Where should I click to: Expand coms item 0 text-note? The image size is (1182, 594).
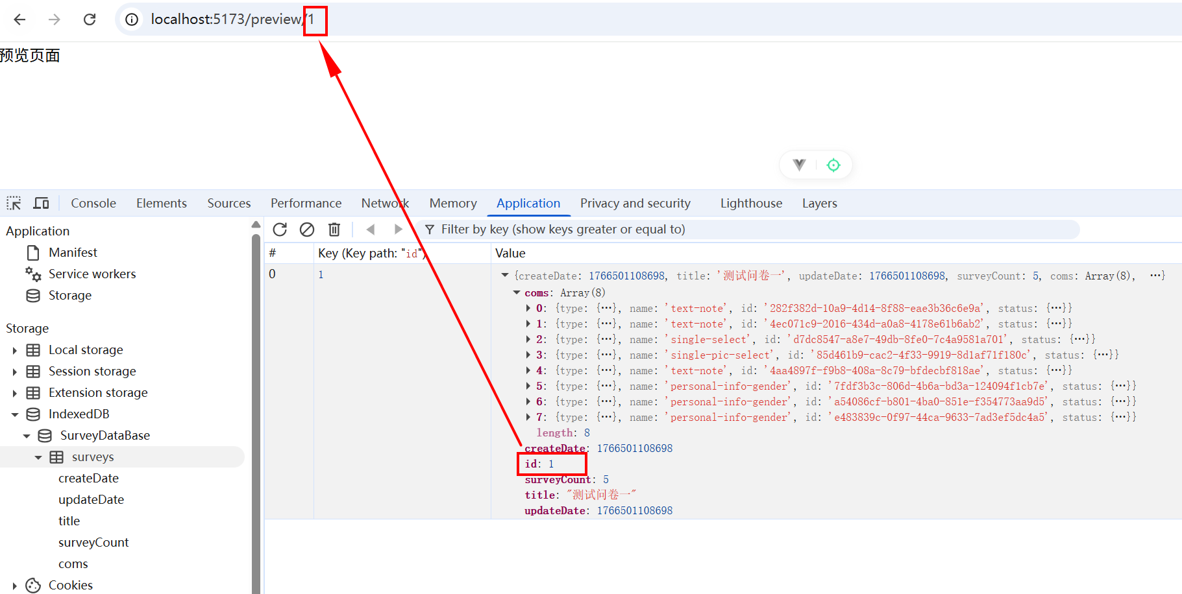(528, 308)
